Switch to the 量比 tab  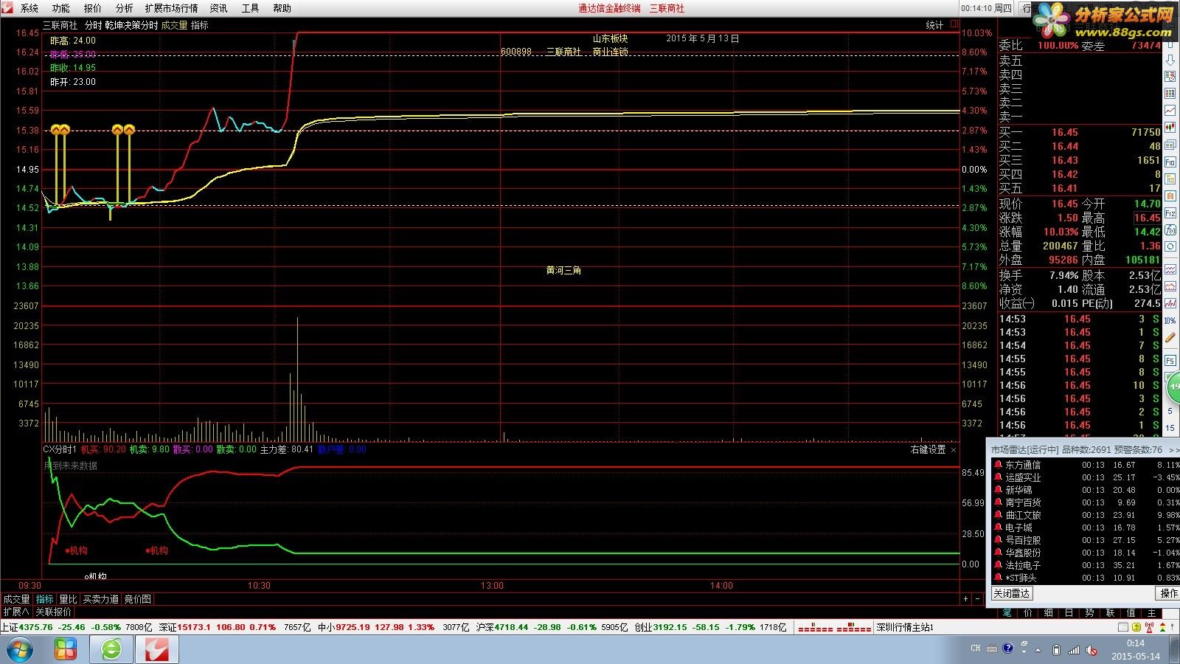[68, 599]
